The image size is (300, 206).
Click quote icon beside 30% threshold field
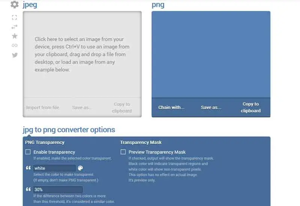[28, 189]
